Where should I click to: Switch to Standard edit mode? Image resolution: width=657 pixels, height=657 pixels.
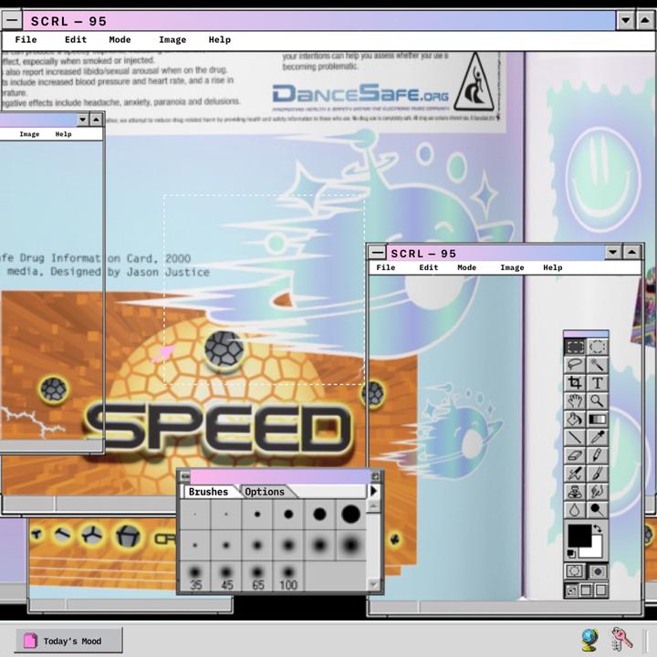pyautogui.click(x=575, y=571)
